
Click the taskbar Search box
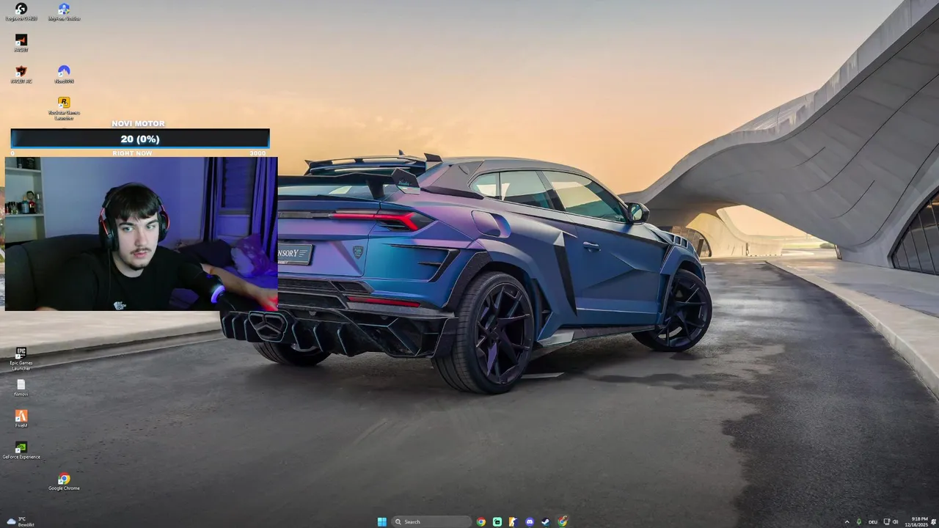coord(431,522)
